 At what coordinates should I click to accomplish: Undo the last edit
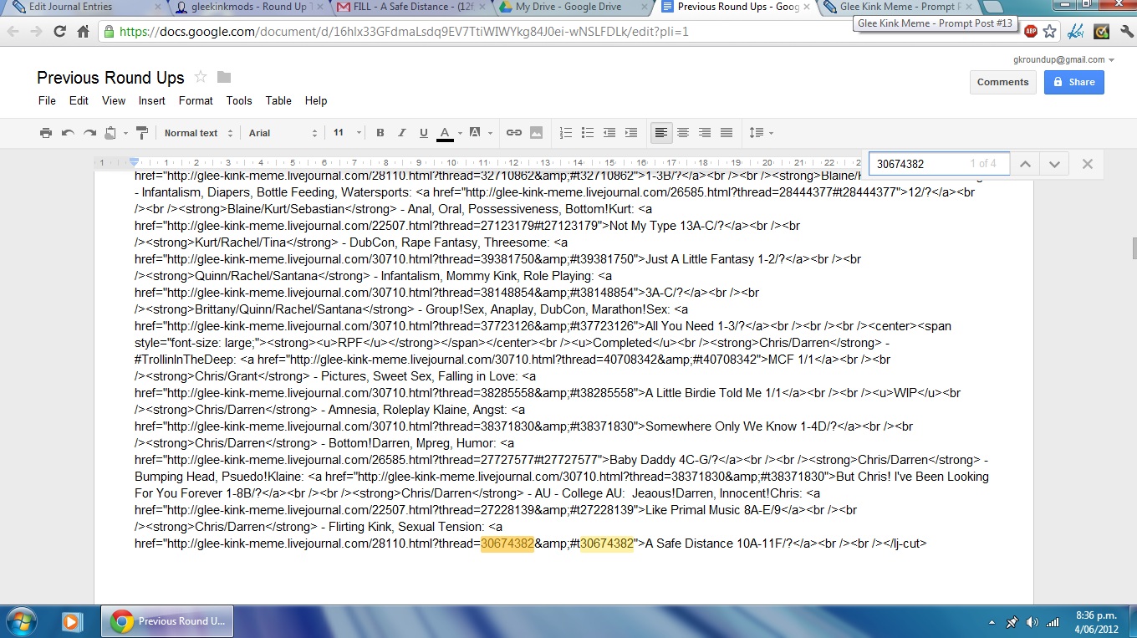[68, 133]
